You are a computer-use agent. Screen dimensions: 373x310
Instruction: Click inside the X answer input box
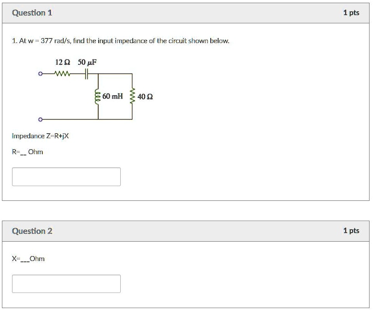(66, 284)
